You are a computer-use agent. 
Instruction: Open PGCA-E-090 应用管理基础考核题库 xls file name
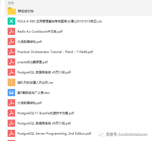[x=60, y=21]
